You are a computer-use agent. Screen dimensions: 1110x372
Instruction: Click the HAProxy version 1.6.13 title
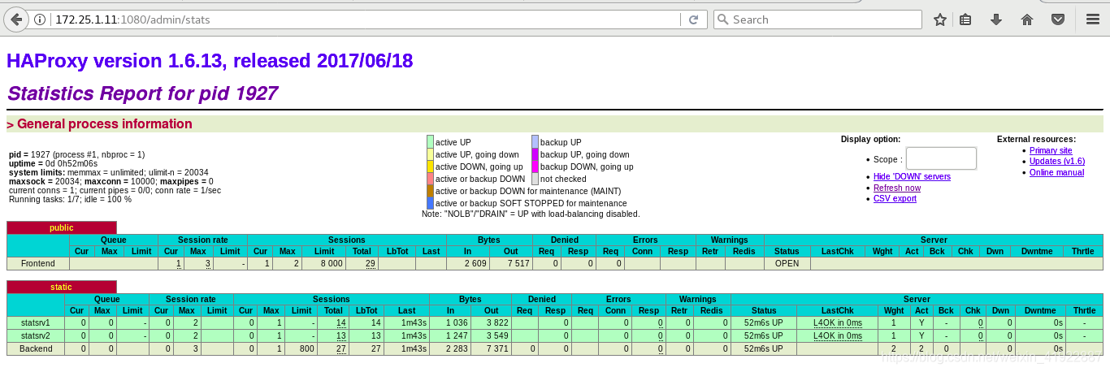point(210,60)
